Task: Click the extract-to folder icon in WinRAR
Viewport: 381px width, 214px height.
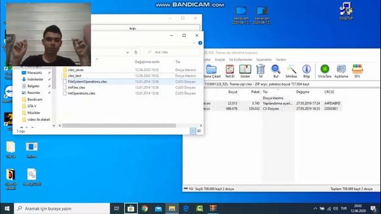Action: tap(212, 71)
